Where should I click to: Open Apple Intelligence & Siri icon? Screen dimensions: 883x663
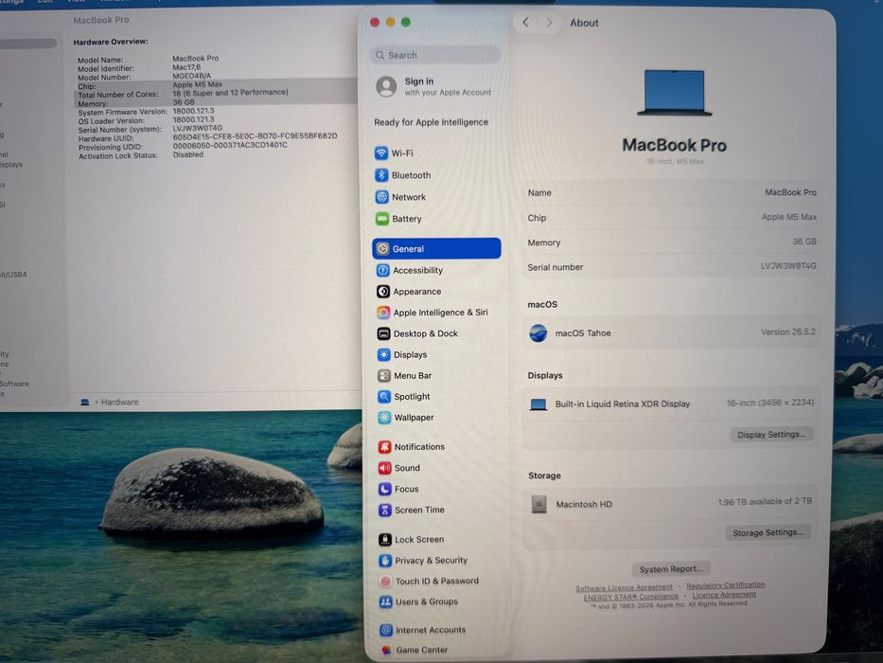click(383, 313)
